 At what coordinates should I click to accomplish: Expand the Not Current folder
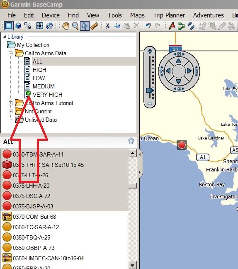coord(11,111)
